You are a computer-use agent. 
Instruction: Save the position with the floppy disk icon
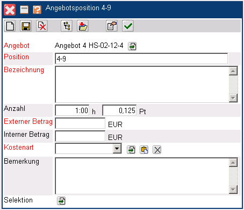click(x=26, y=26)
